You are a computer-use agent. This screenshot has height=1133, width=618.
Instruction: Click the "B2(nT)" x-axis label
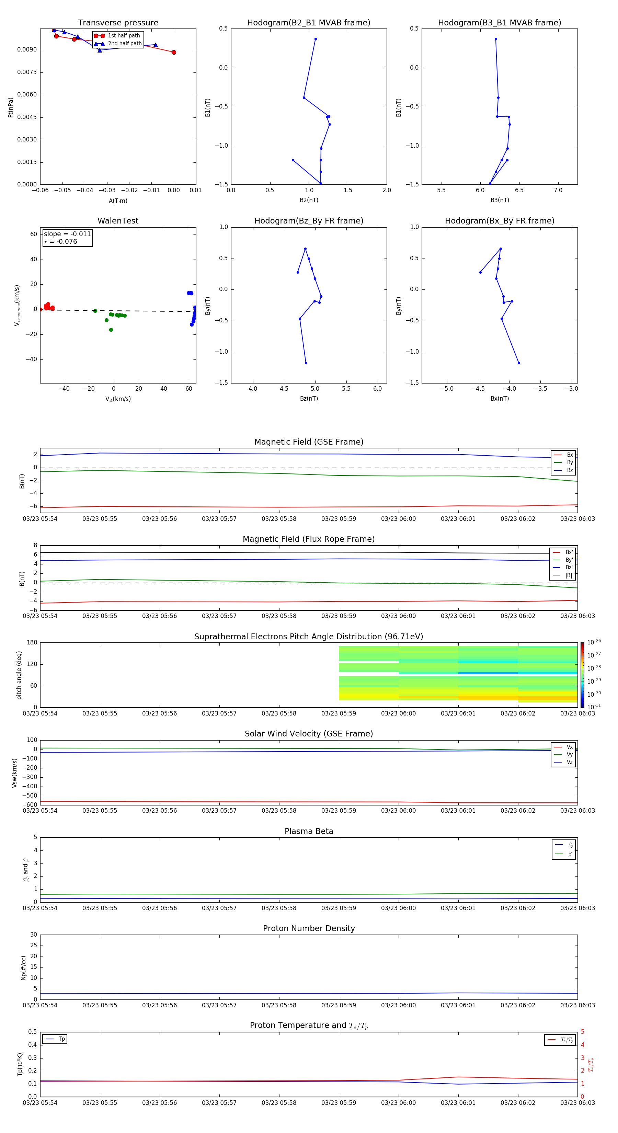(309, 200)
